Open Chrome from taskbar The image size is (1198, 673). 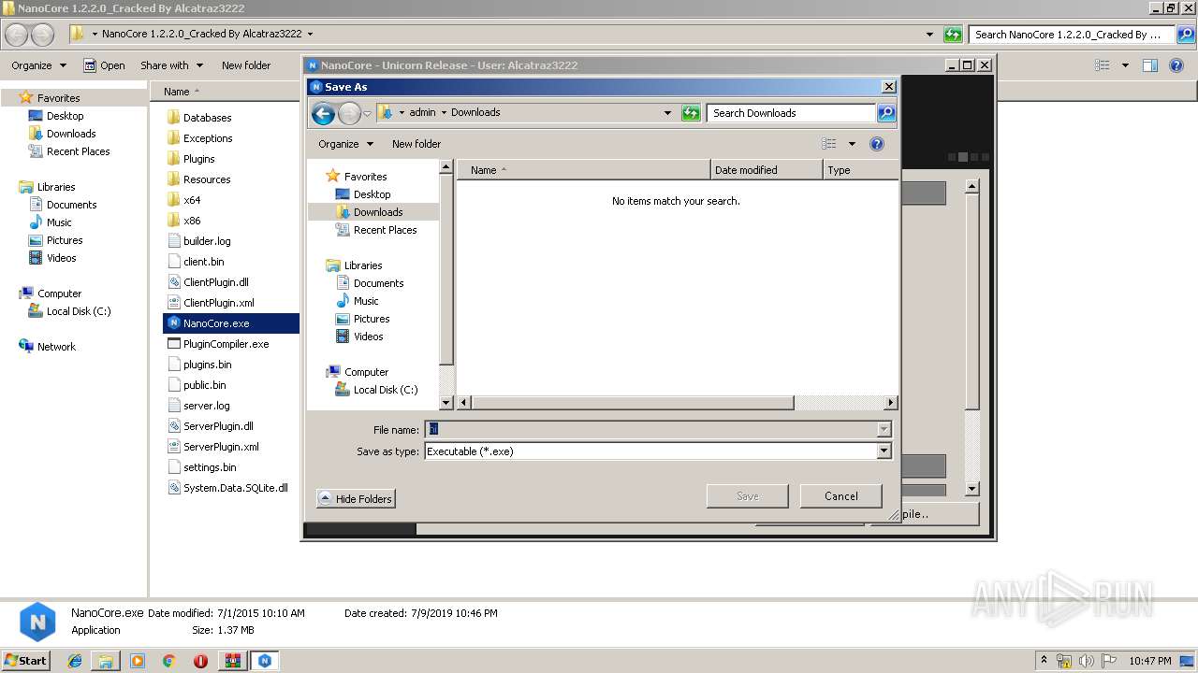point(168,661)
